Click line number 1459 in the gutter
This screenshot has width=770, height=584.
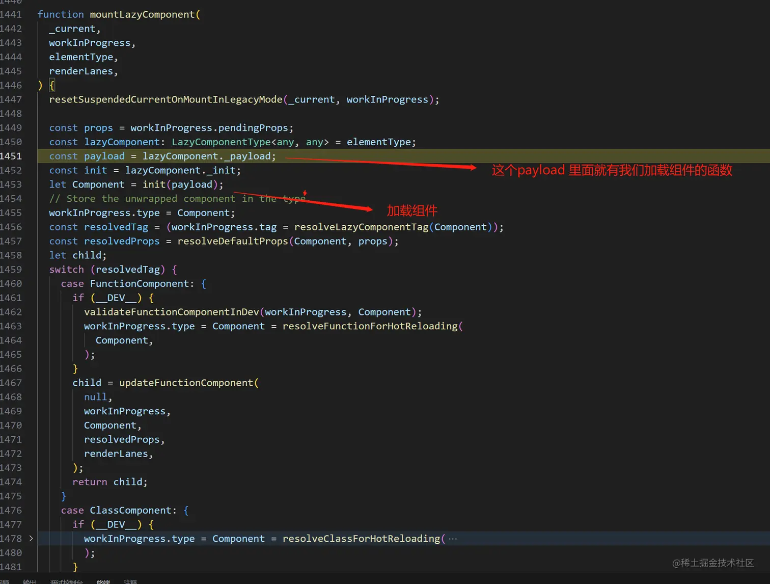[x=11, y=270]
